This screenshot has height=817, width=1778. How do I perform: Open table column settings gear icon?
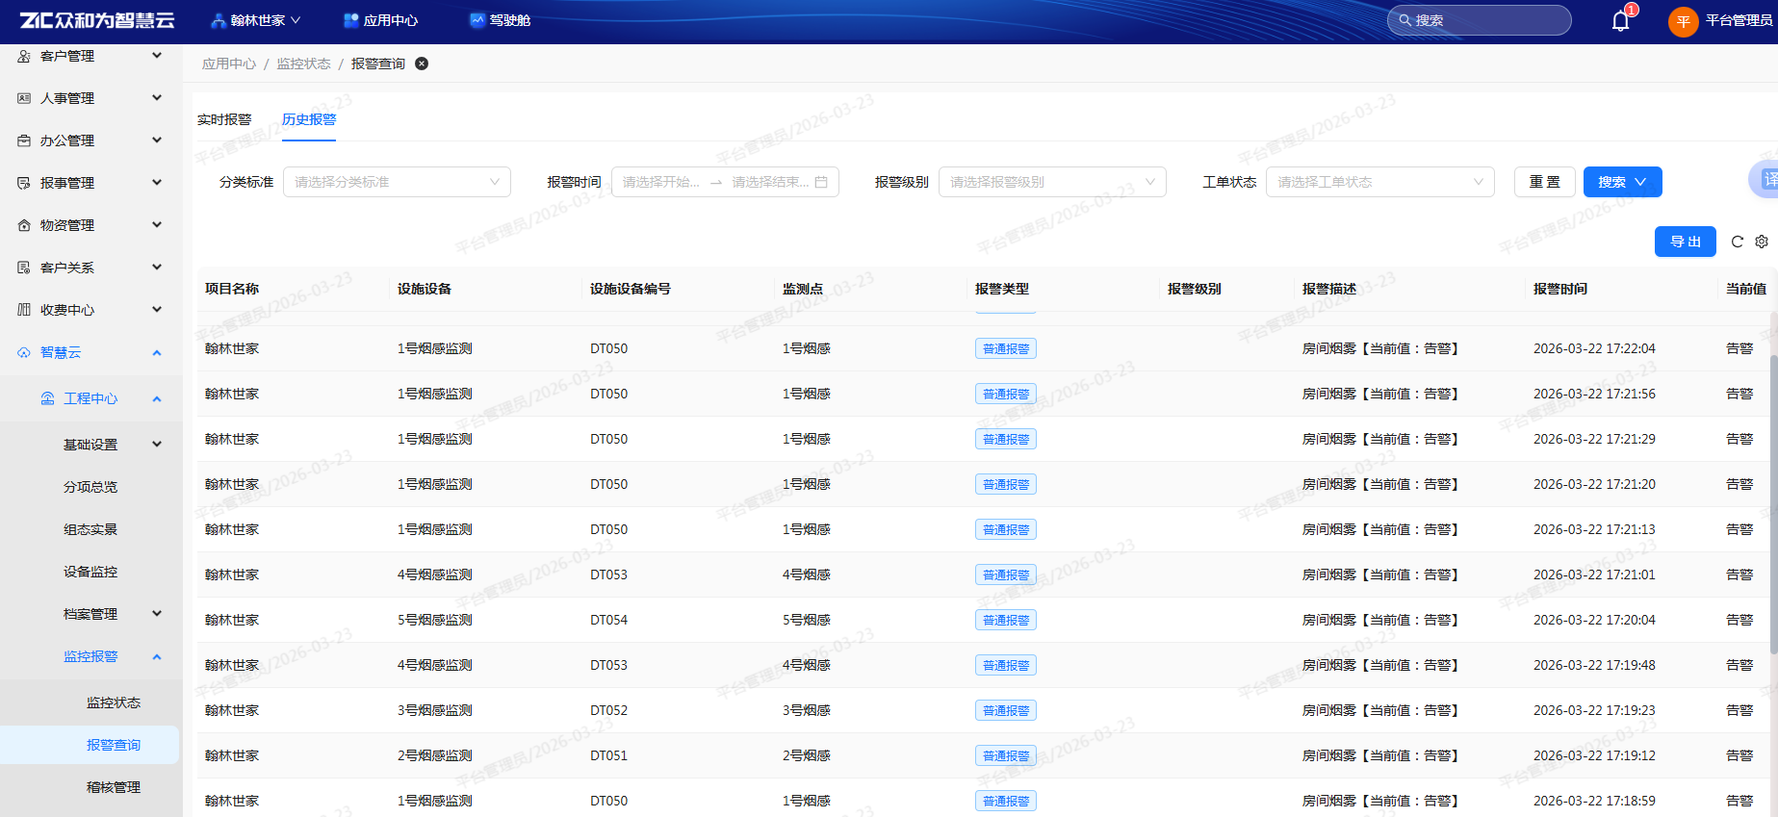click(x=1762, y=242)
